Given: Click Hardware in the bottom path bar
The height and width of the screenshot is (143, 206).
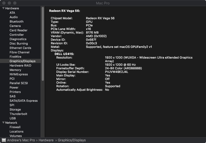Looking at the screenshot, I should (46, 140).
